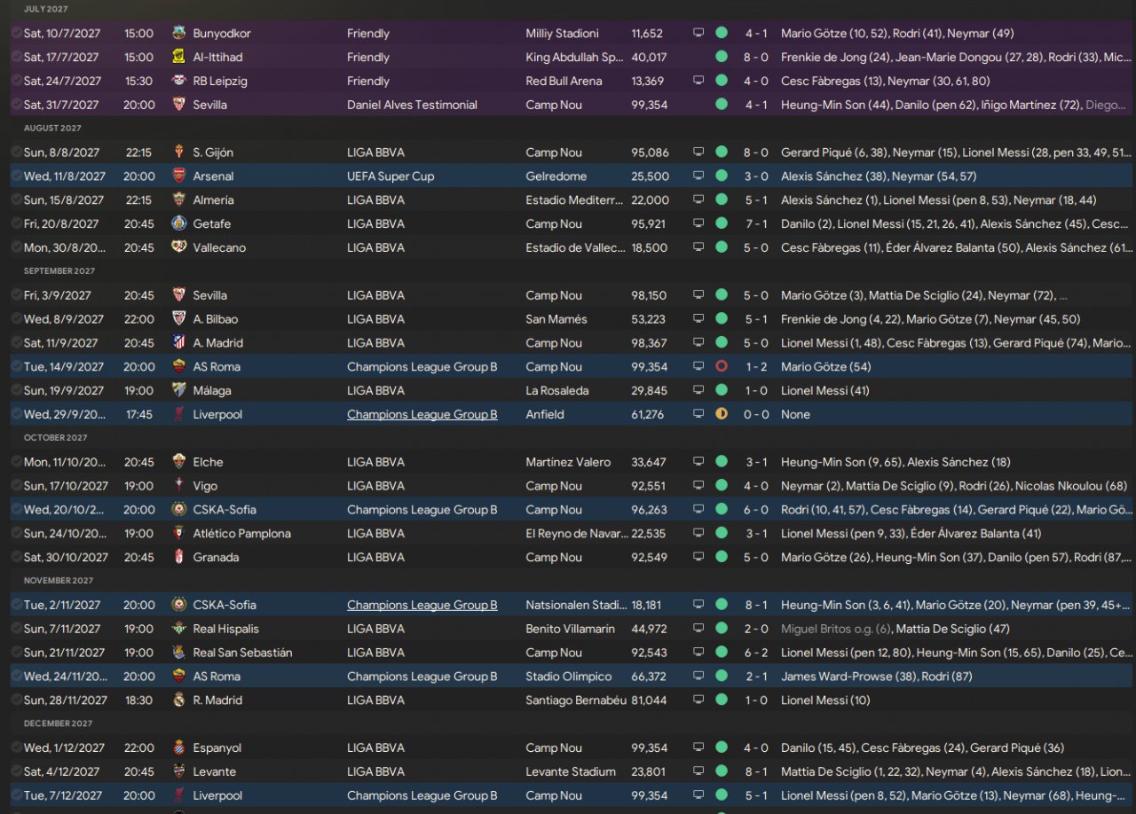1136x814 pixels.
Task: Click the UEFA Super Cup competition name
Action: point(390,176)
